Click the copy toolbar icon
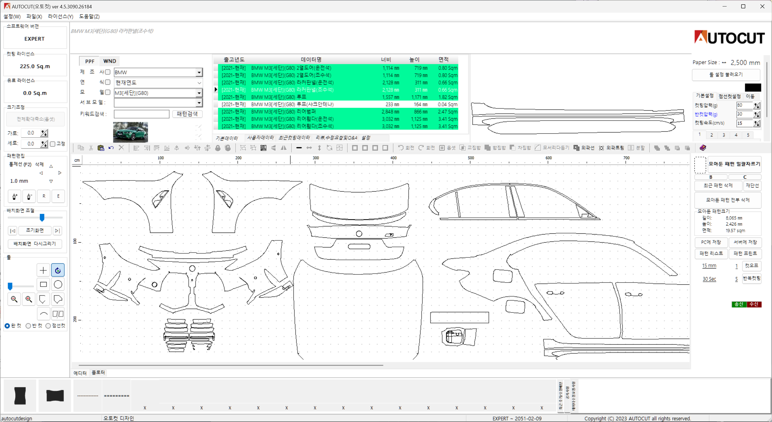This screenshot has width=772, height=422. click(81, 148)
